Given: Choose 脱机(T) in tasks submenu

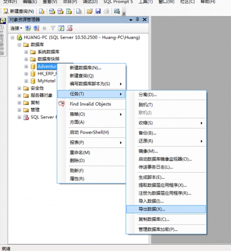Looking at the screenshot, I should [x=166, y=105].
